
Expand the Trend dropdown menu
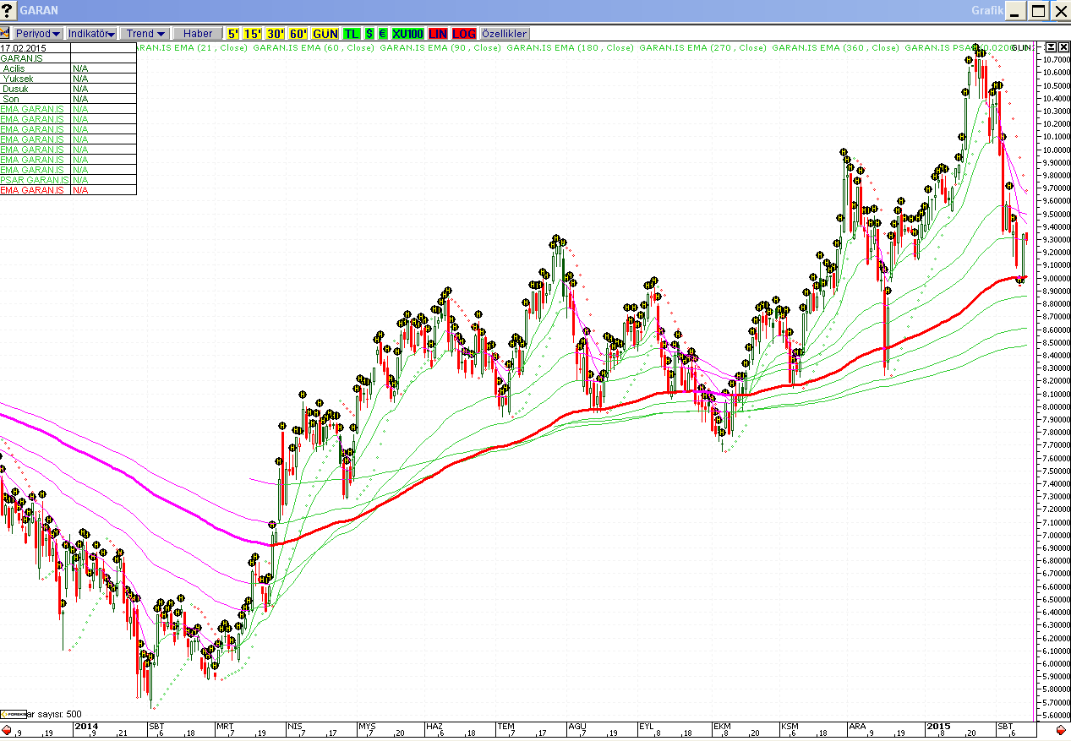(x=145, y=34)
